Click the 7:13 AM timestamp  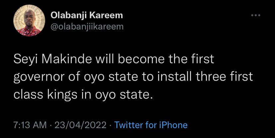tap(30, 125)
